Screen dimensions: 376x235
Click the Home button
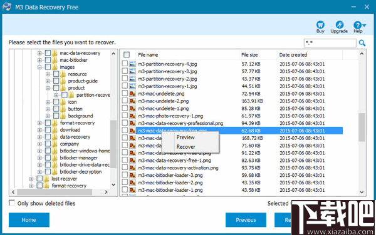[x=29, y=220]
